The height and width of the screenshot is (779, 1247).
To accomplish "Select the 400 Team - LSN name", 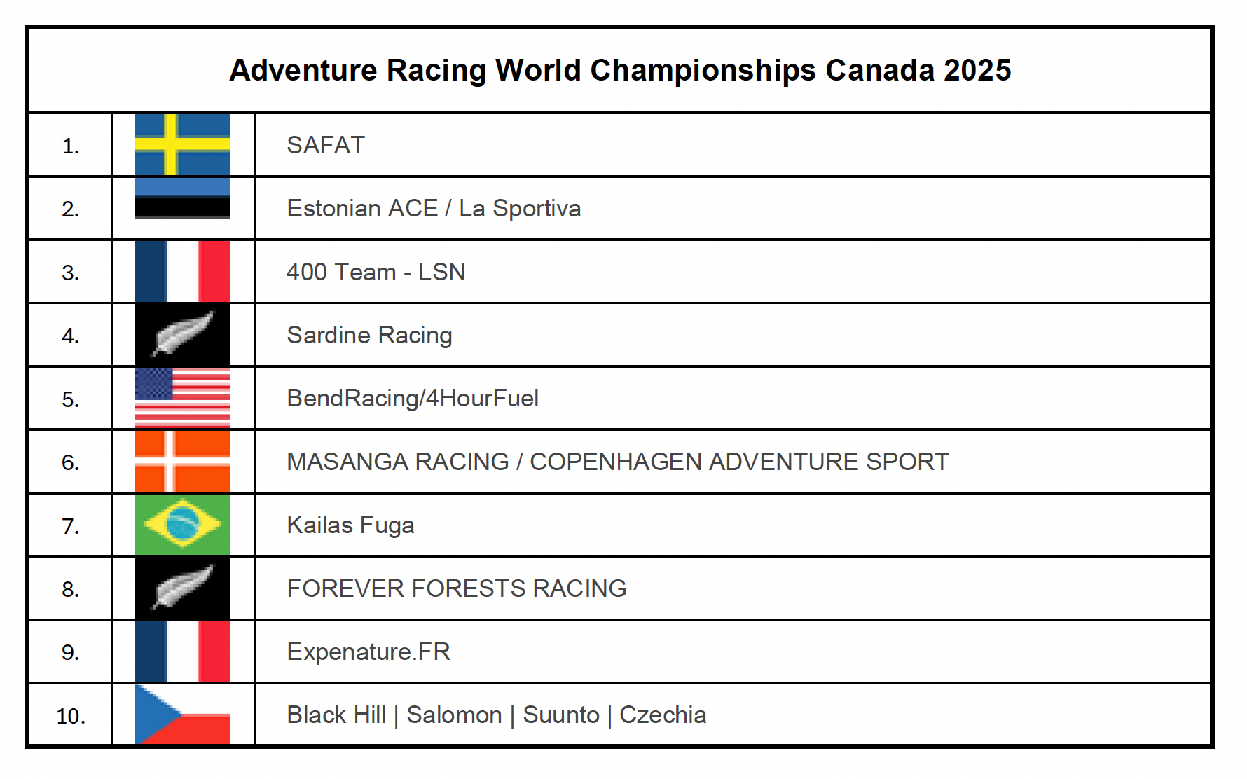I will pyautogui.click(x=376, y=272).
